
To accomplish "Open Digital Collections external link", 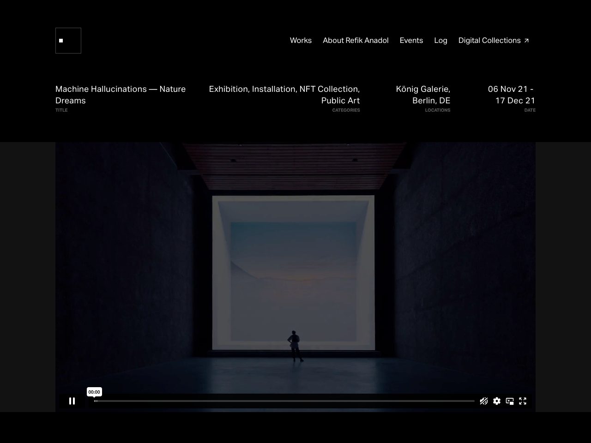I will pos(494,41).
